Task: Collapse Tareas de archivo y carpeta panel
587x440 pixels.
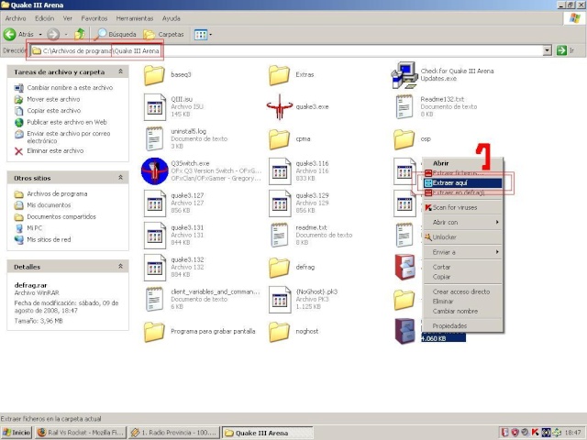Action: click(120, 71)
